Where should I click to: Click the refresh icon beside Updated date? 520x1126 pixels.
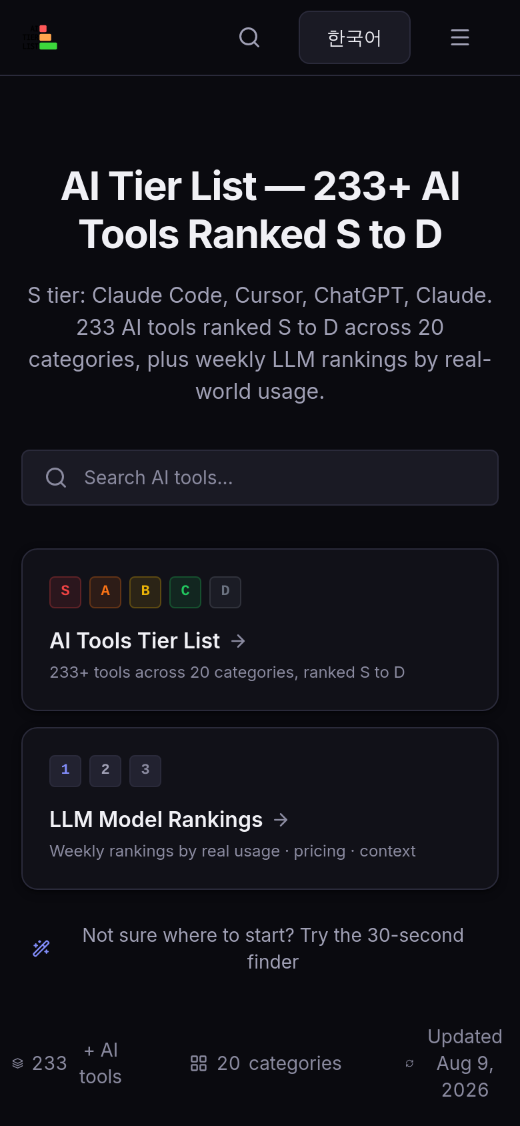(409, 1063)
